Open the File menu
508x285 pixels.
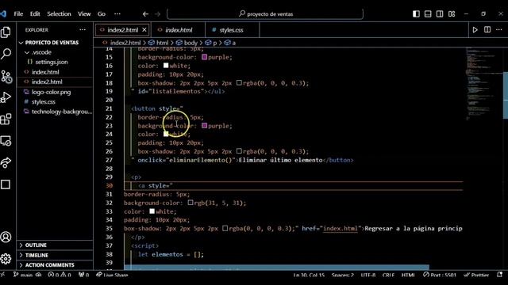coord(18,14)
